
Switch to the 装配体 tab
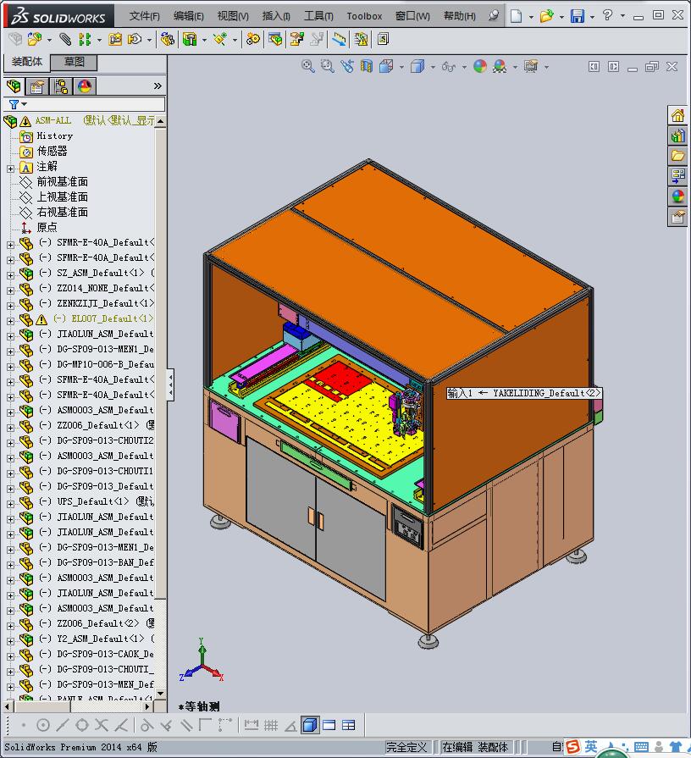(x=27, y=62)
